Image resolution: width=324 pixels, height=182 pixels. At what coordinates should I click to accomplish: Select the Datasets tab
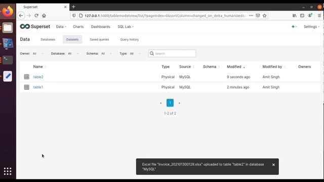pyautogui.click(x=72, y=39)
